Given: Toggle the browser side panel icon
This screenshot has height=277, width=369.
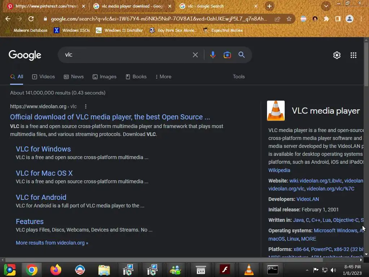Looking at the screenshot, I should click(x=338, y=19).
